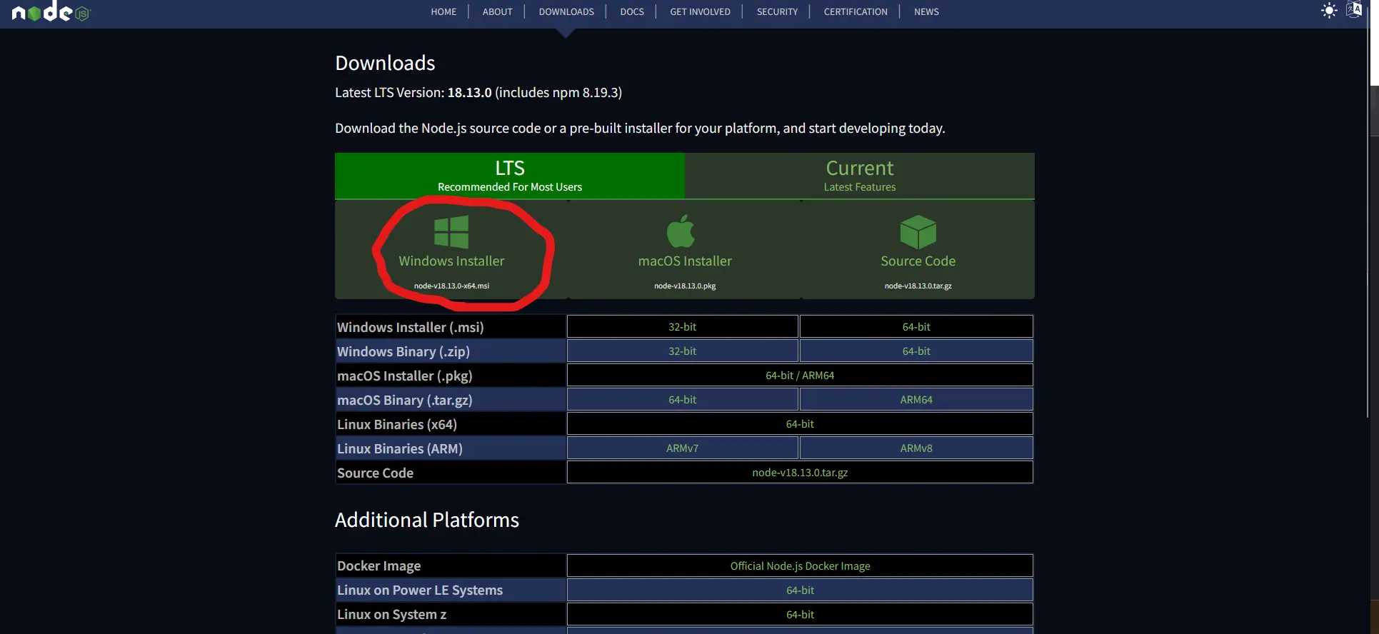Click the Windows Binary (.zip) row label

[x=403, y=351]
